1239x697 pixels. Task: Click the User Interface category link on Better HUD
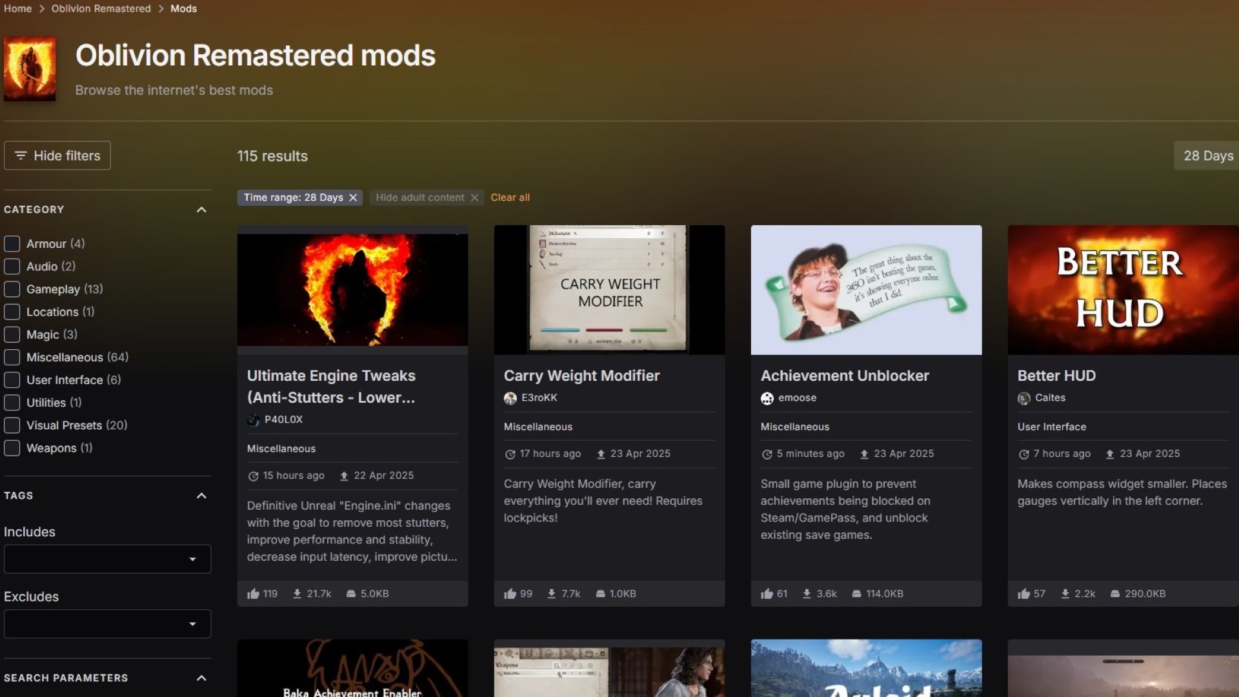tap(1051, 427)
